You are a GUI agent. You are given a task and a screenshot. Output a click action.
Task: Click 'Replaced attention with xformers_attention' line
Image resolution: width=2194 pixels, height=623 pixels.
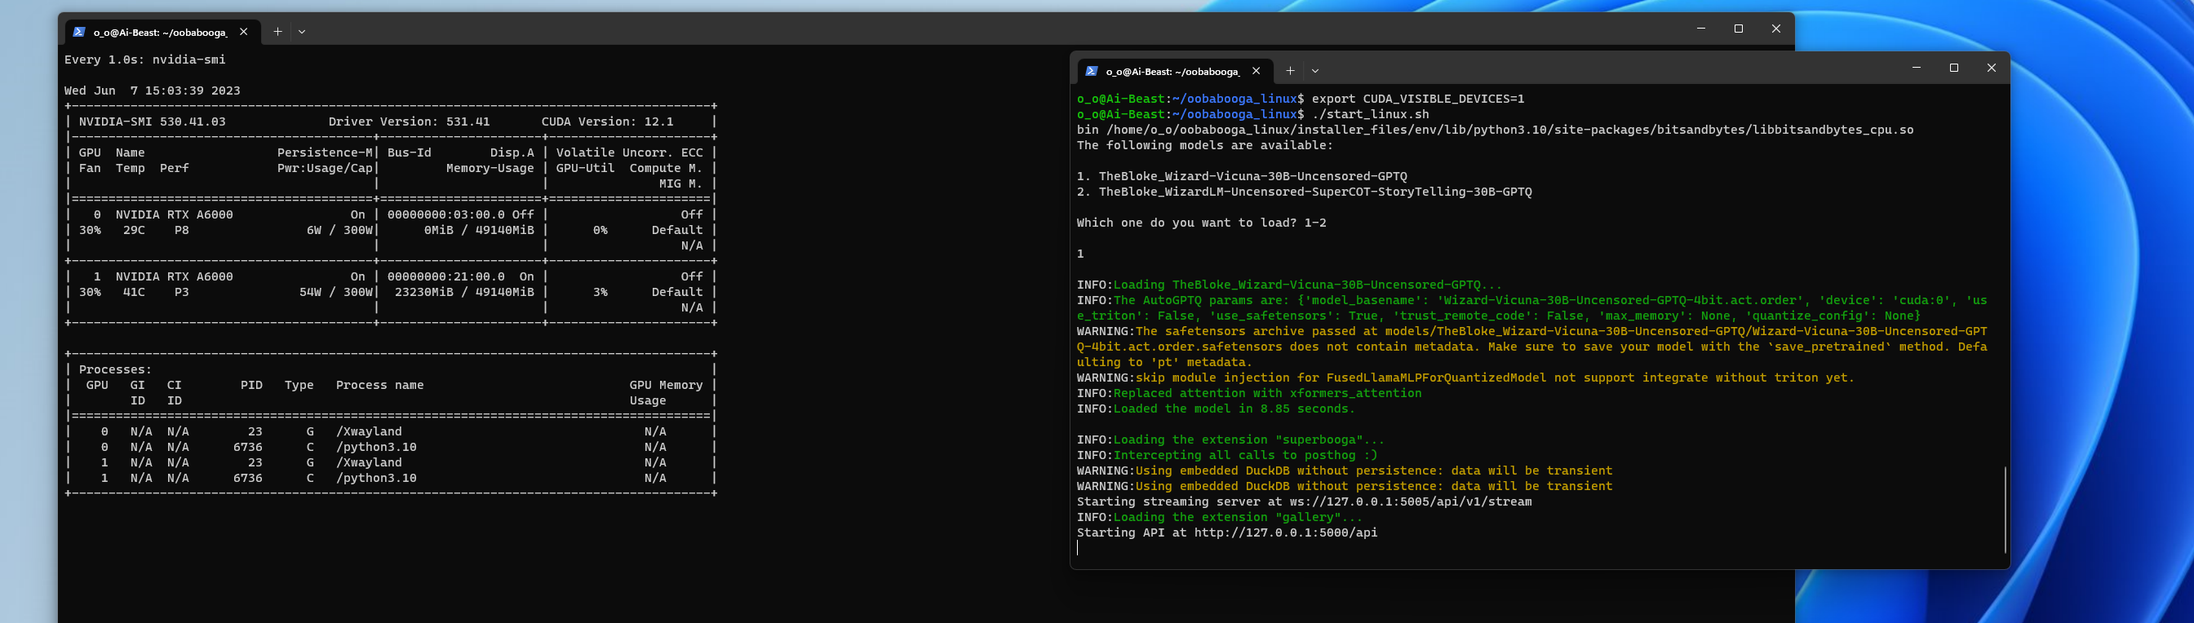pyautogui.click(x=1267, y=393)
